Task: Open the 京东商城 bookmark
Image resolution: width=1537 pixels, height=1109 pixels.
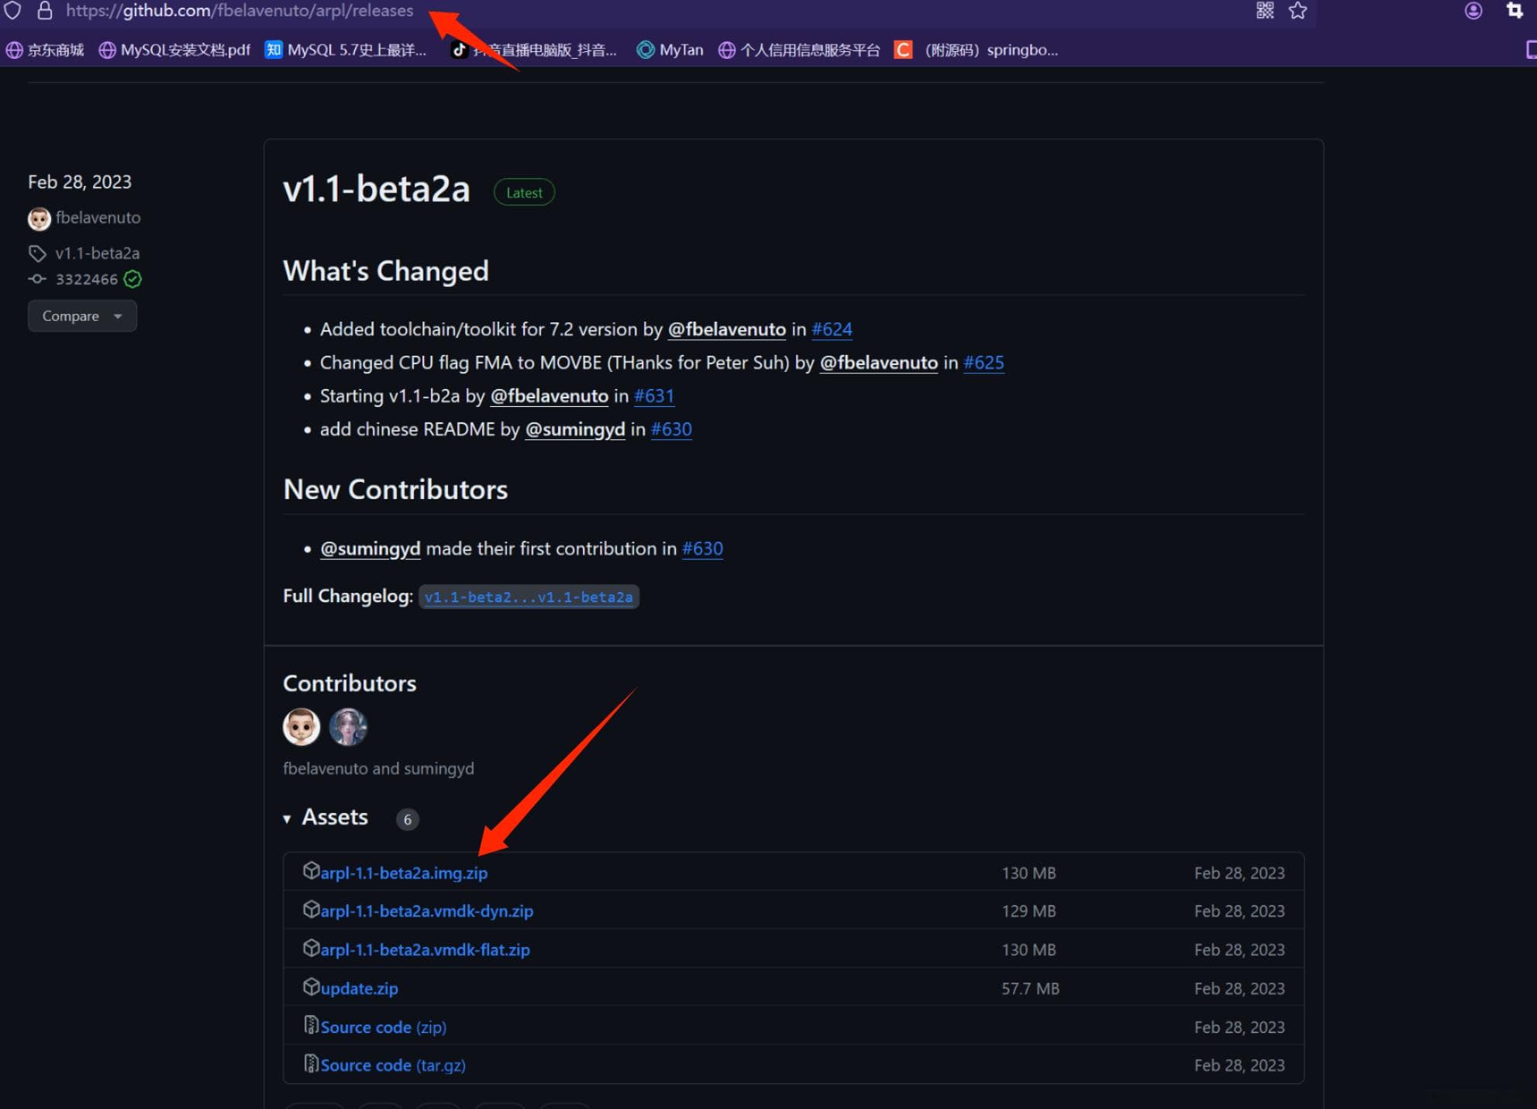Action: (x=45, y=50)
